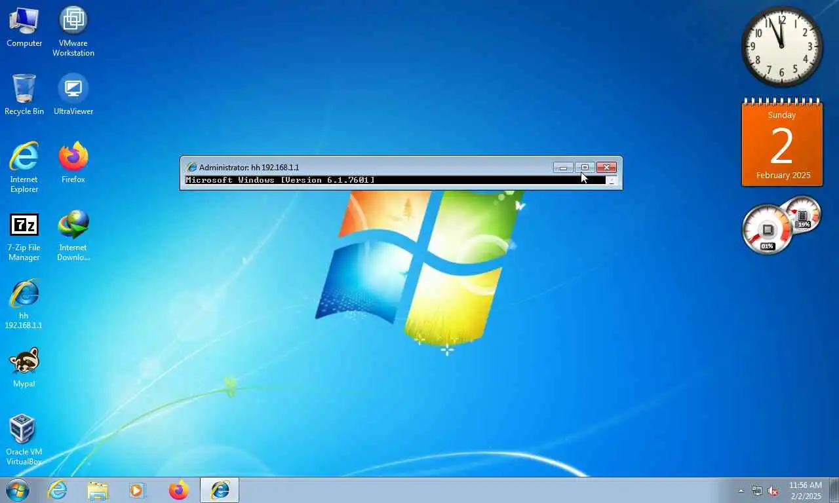Select the Recycle Bin icon
This screenshot has width=839, height=503.
point(24,95)
